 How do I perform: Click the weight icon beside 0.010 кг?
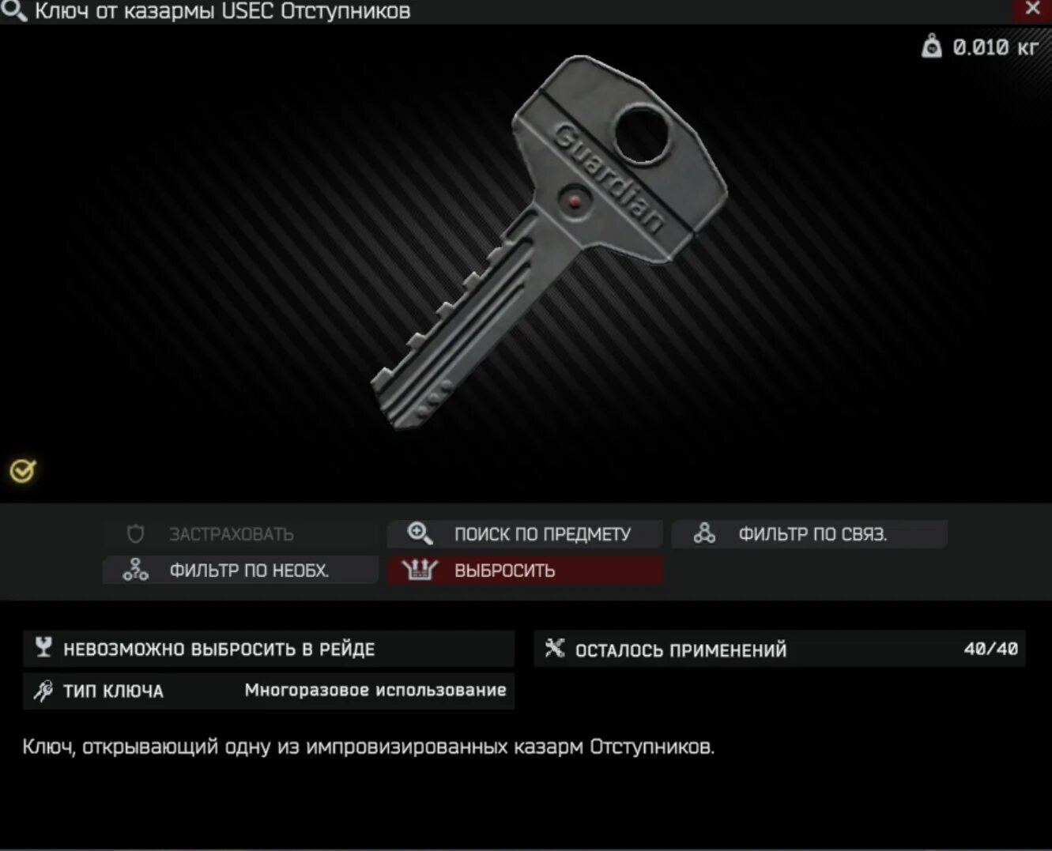tap(932, 47)
